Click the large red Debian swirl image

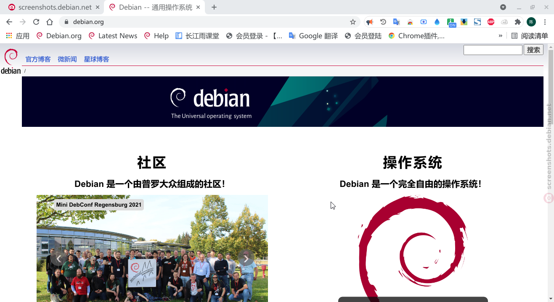point(413,248)
